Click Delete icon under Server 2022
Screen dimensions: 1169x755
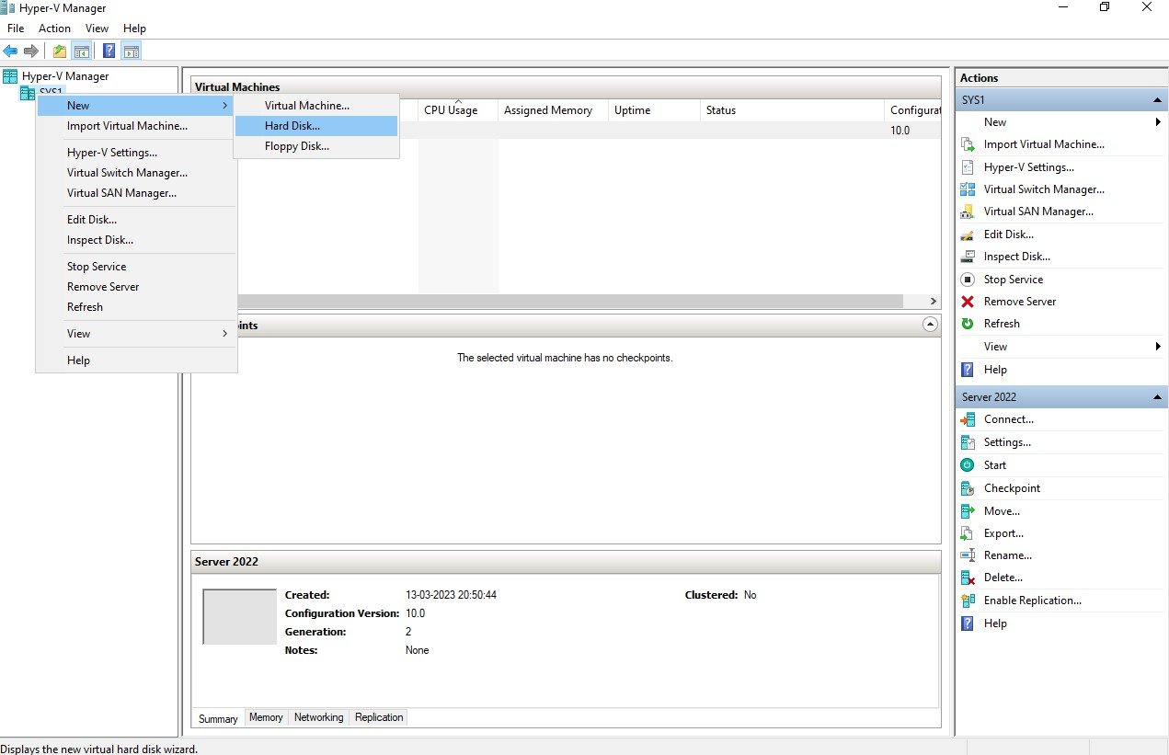tap(968, 578)
